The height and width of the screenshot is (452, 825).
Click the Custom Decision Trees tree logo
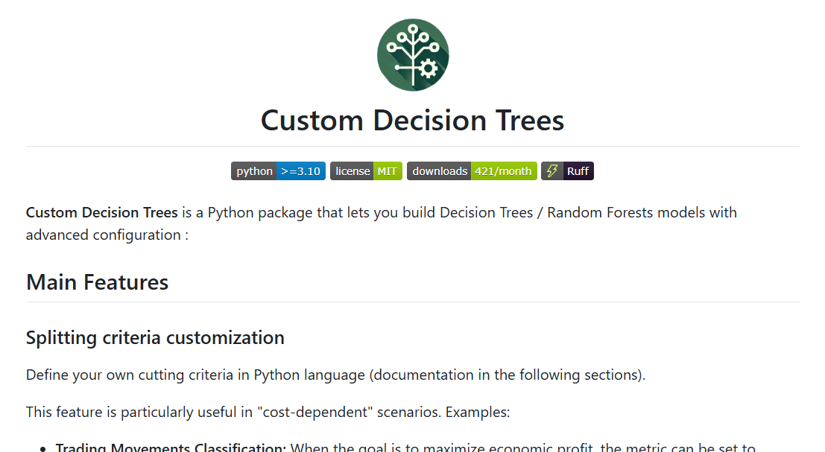click(x=412, y=45)
